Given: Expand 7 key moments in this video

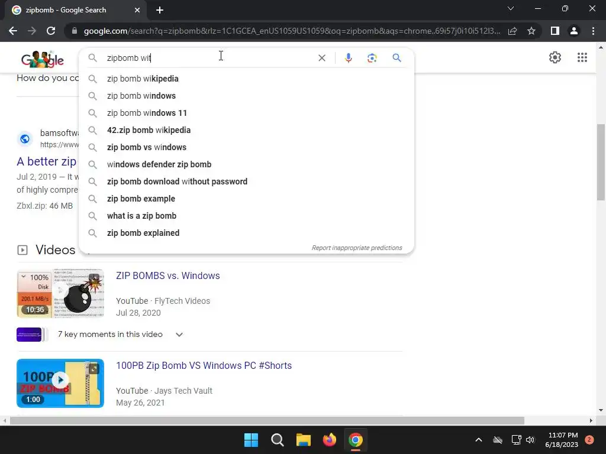Looking at the screenshot, I should pyautogui.click(x=179, y=335).
